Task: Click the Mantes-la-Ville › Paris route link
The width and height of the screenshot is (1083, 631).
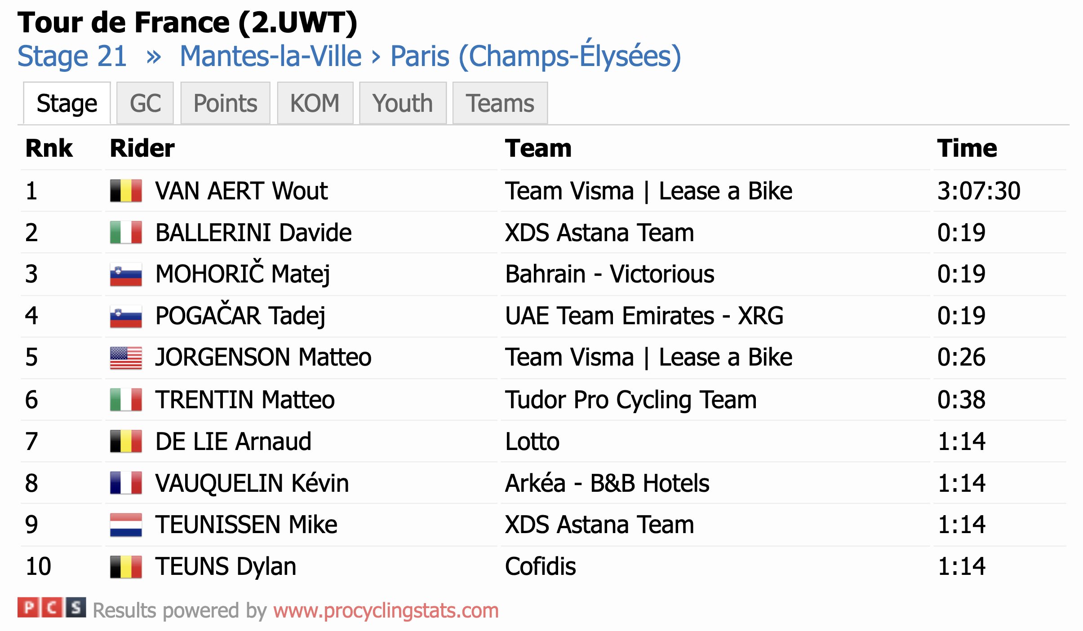Action: (430, 56)
